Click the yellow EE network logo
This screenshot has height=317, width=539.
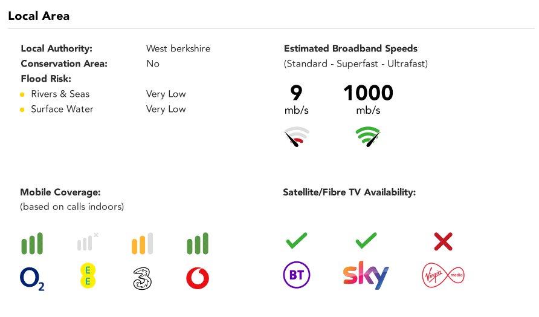[88, 276]
